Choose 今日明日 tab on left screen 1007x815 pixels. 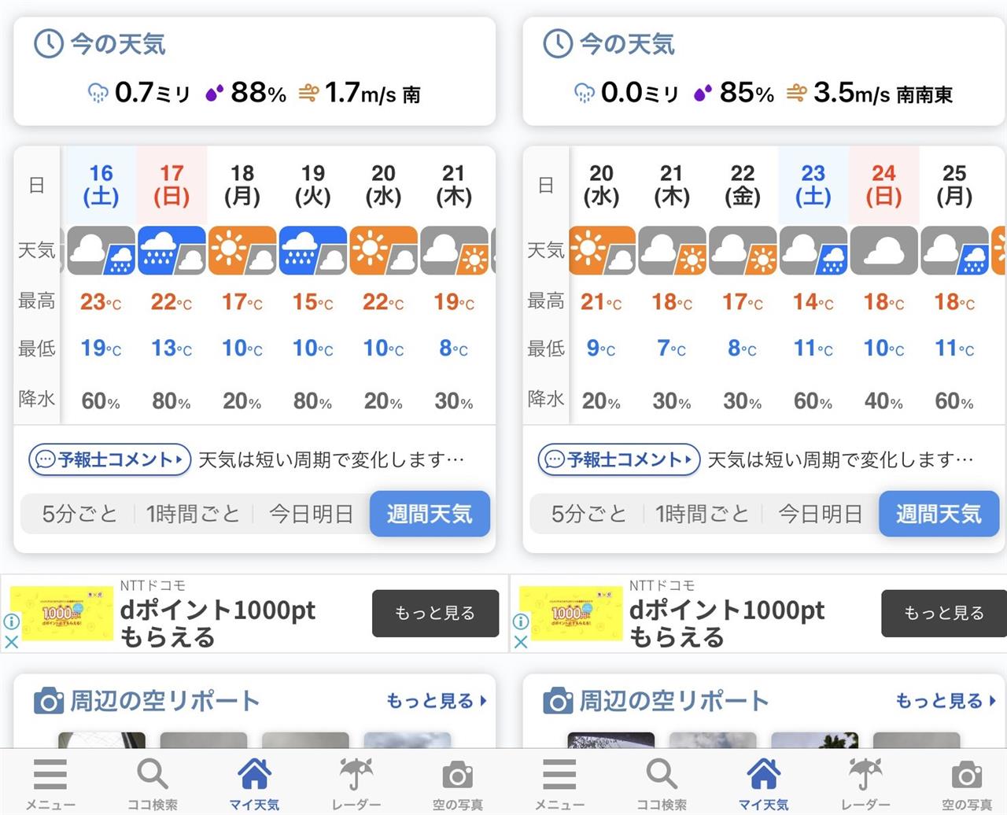(x=311, y=514)
